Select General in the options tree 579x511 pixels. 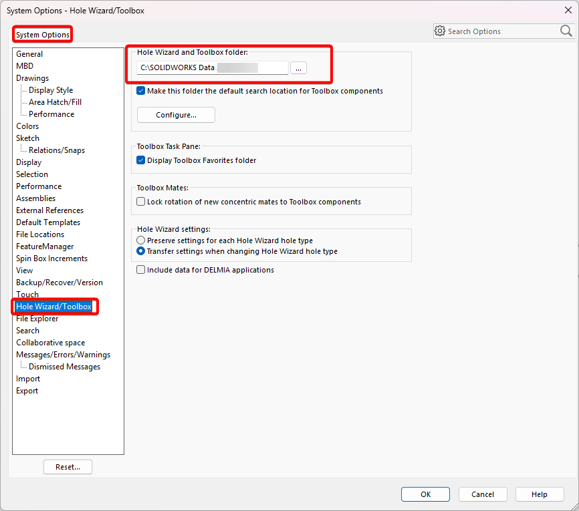(29, 54)
